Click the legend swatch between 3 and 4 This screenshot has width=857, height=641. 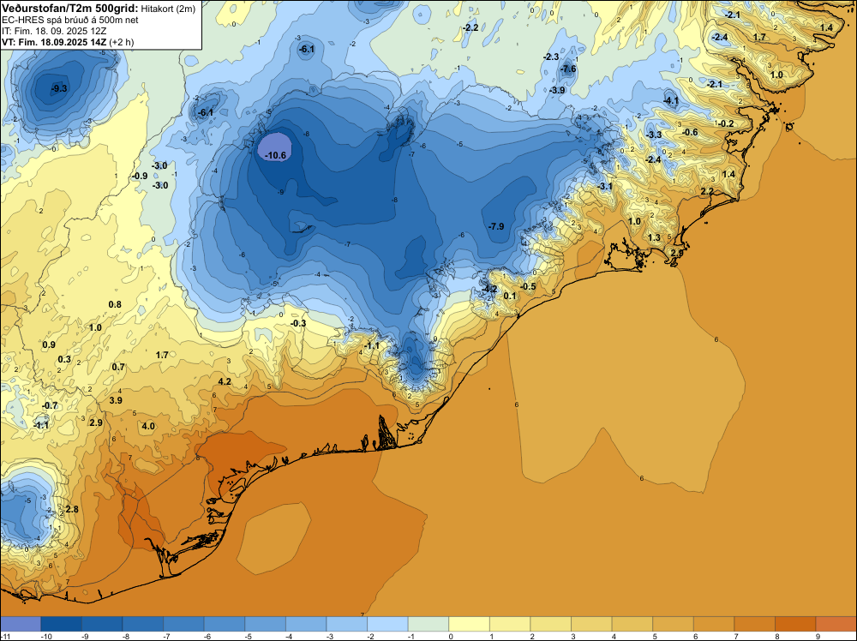591,624
